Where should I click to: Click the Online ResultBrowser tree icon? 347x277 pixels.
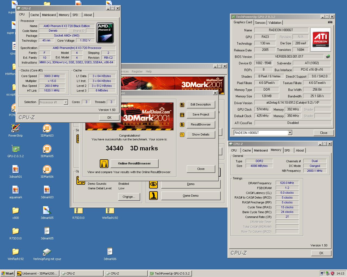tap(104, 164)
